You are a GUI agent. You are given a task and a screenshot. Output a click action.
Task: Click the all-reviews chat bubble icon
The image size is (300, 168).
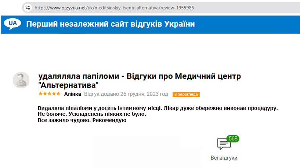tap(224, 144)
